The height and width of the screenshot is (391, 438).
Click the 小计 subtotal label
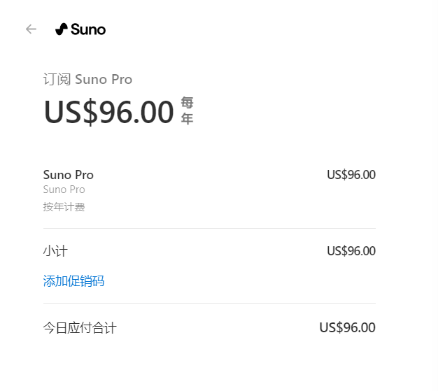point(55,251)
